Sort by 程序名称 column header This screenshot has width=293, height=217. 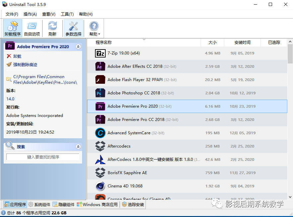click(144, 43)
